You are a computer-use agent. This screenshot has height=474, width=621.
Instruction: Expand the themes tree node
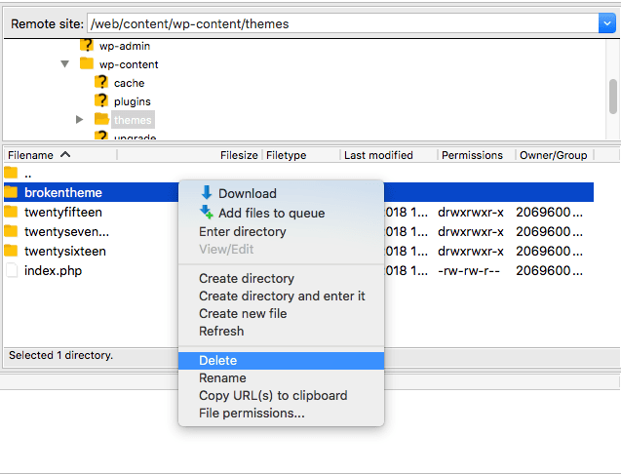click(80, 119)
